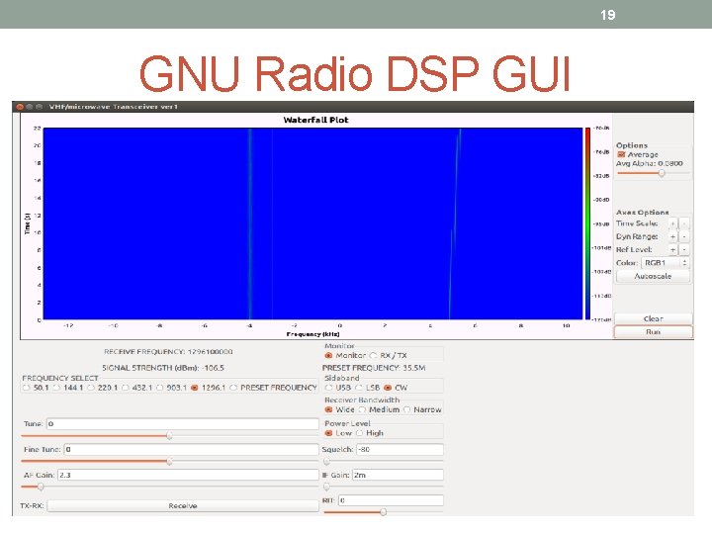Decrease Time Scale with minus button

tap(684, 223)
